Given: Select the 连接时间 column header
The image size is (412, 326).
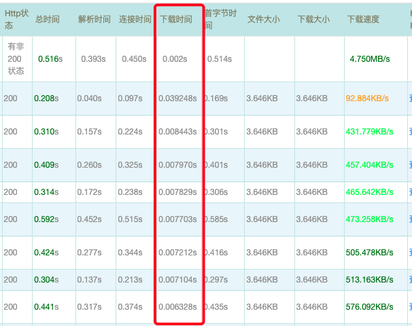Looking at the screenshot, I should click(x=134, y=20).
